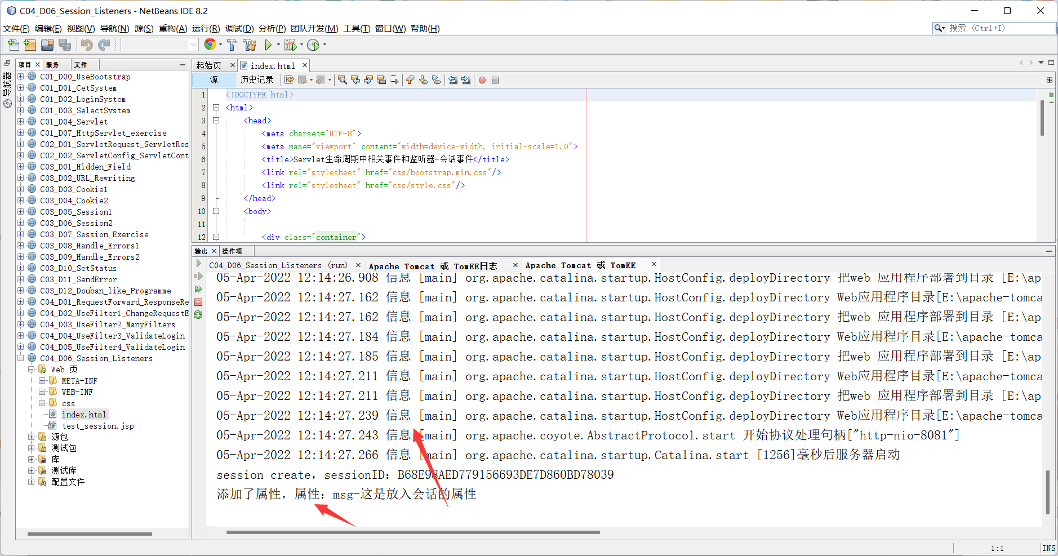Image resolution: width=1058 pixels, height=556 pixels.
Task: Toggle Highlight Search in editor toolbar
Action: [x=381, y=80]
